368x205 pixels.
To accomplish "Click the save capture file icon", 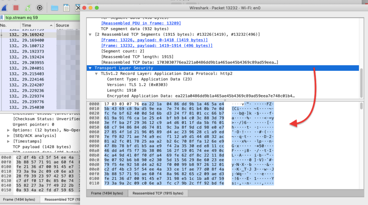I will pos(66,8).
